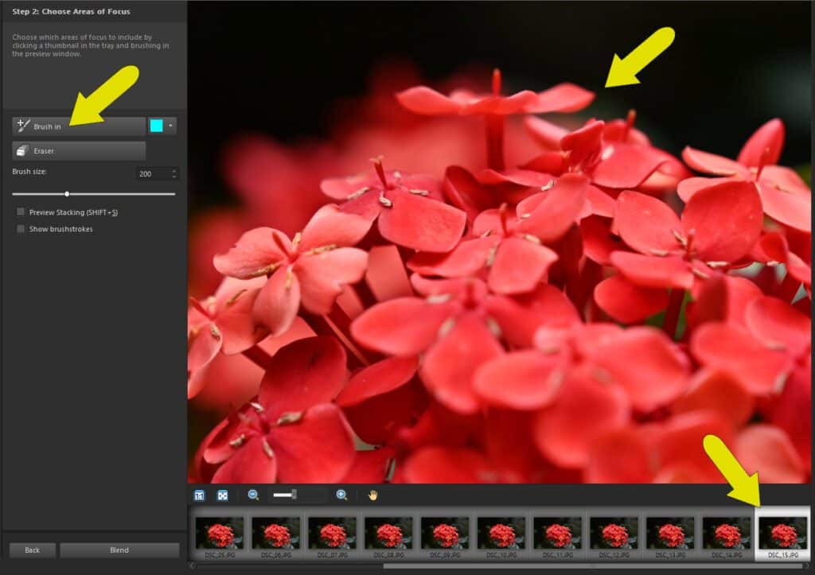Click the Blend button

click(x=119, y=550)
